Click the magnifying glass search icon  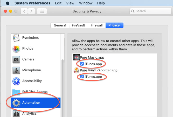(133, 11)
